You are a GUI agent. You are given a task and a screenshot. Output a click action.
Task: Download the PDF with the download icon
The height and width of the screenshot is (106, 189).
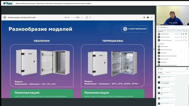point(144,17)
